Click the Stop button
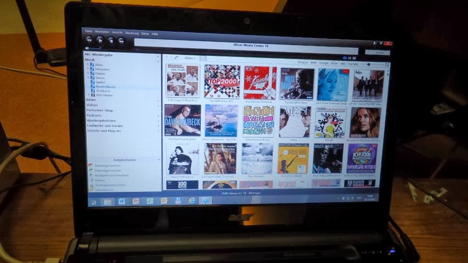Image resolution: width=468 pixels, height=263 pixels. (111, 41)
